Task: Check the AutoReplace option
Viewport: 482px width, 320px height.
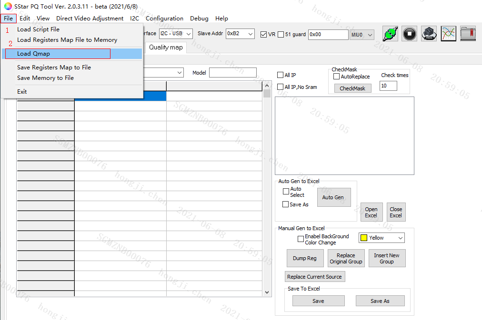Action: (335, 77)
